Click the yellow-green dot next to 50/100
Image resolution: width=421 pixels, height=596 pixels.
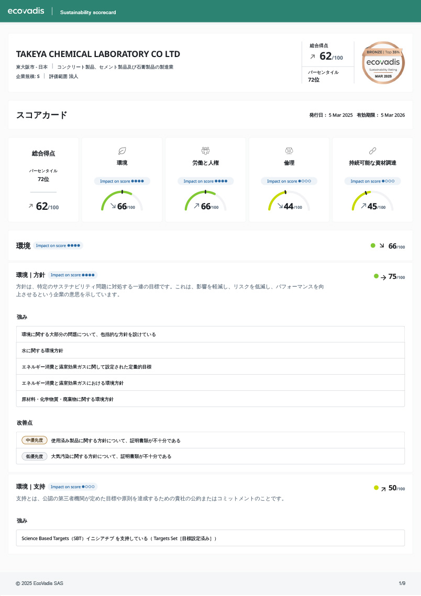pyautogui.click(x=376, y=488)
